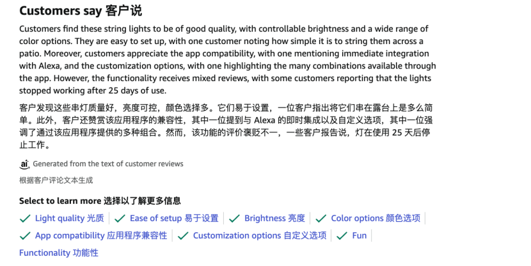Click the green checkmark beside Light quality
The height and width of the screenshot is (266, 531).
(26, 219)
